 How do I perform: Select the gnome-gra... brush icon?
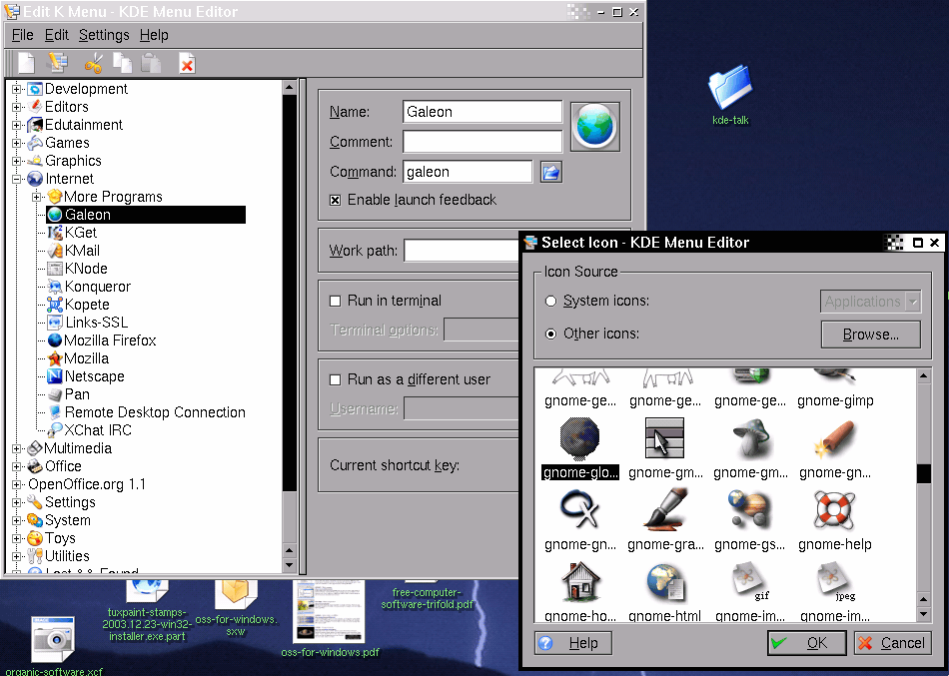coord(665,520)
